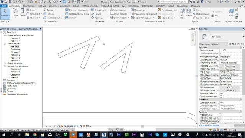
Task: Collapse the Планы несущих конструкций node
Action: coord(5,35)
